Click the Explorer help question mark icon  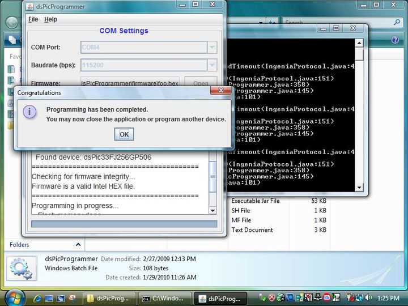tap(395, 40)
